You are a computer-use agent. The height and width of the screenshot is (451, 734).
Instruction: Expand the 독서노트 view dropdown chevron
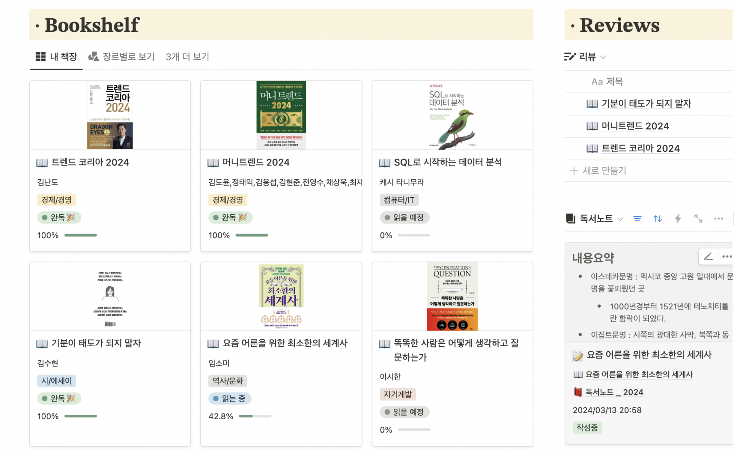pos(620,219)
